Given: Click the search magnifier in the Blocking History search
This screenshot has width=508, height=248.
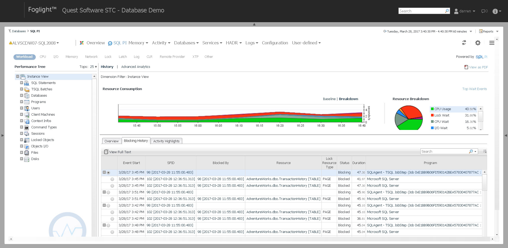Looking at the screenshot, I should [471, 151].
